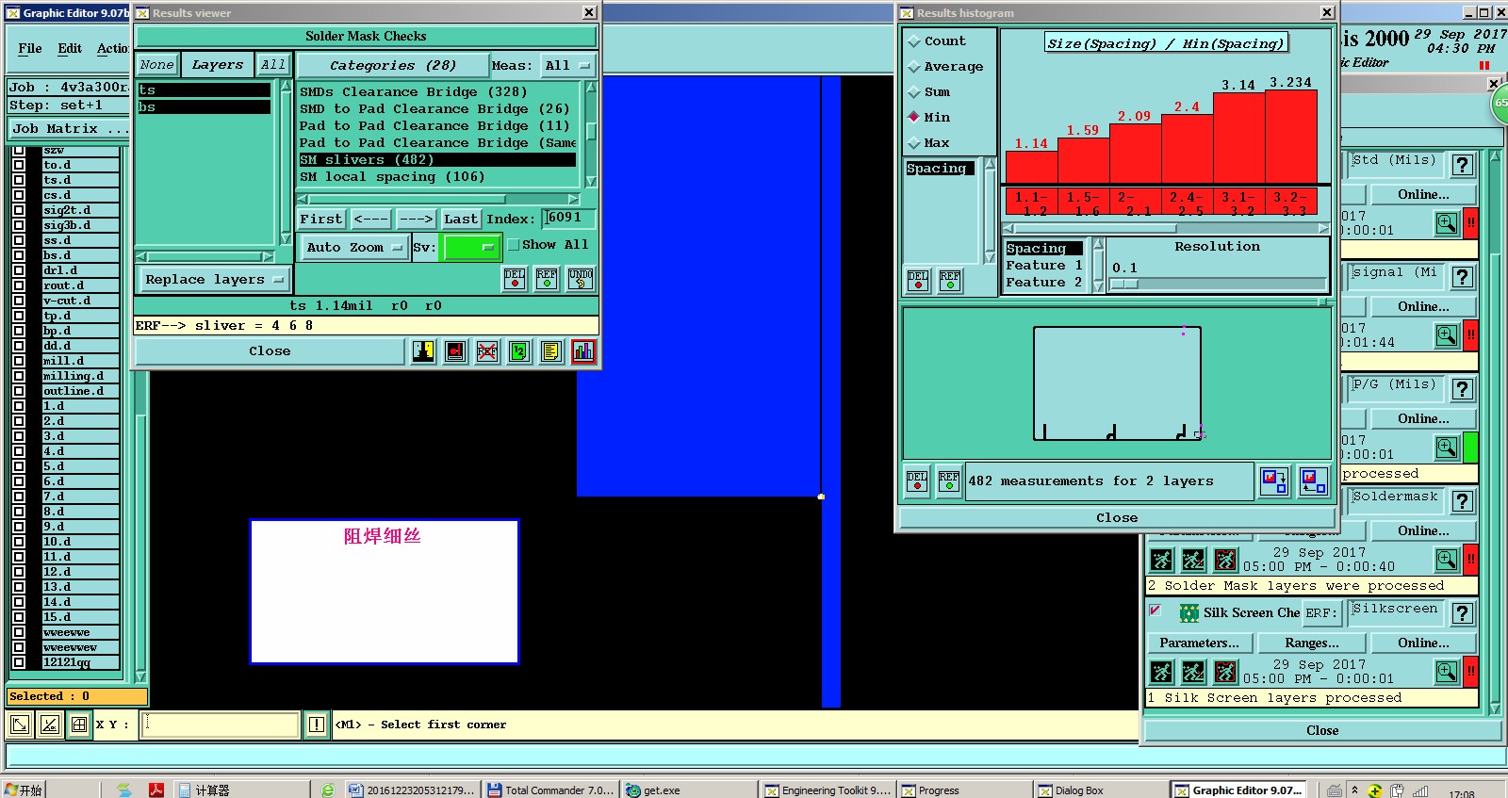Select the Layers filter tab
1508x798 pixels.
[x=218, y=65]
